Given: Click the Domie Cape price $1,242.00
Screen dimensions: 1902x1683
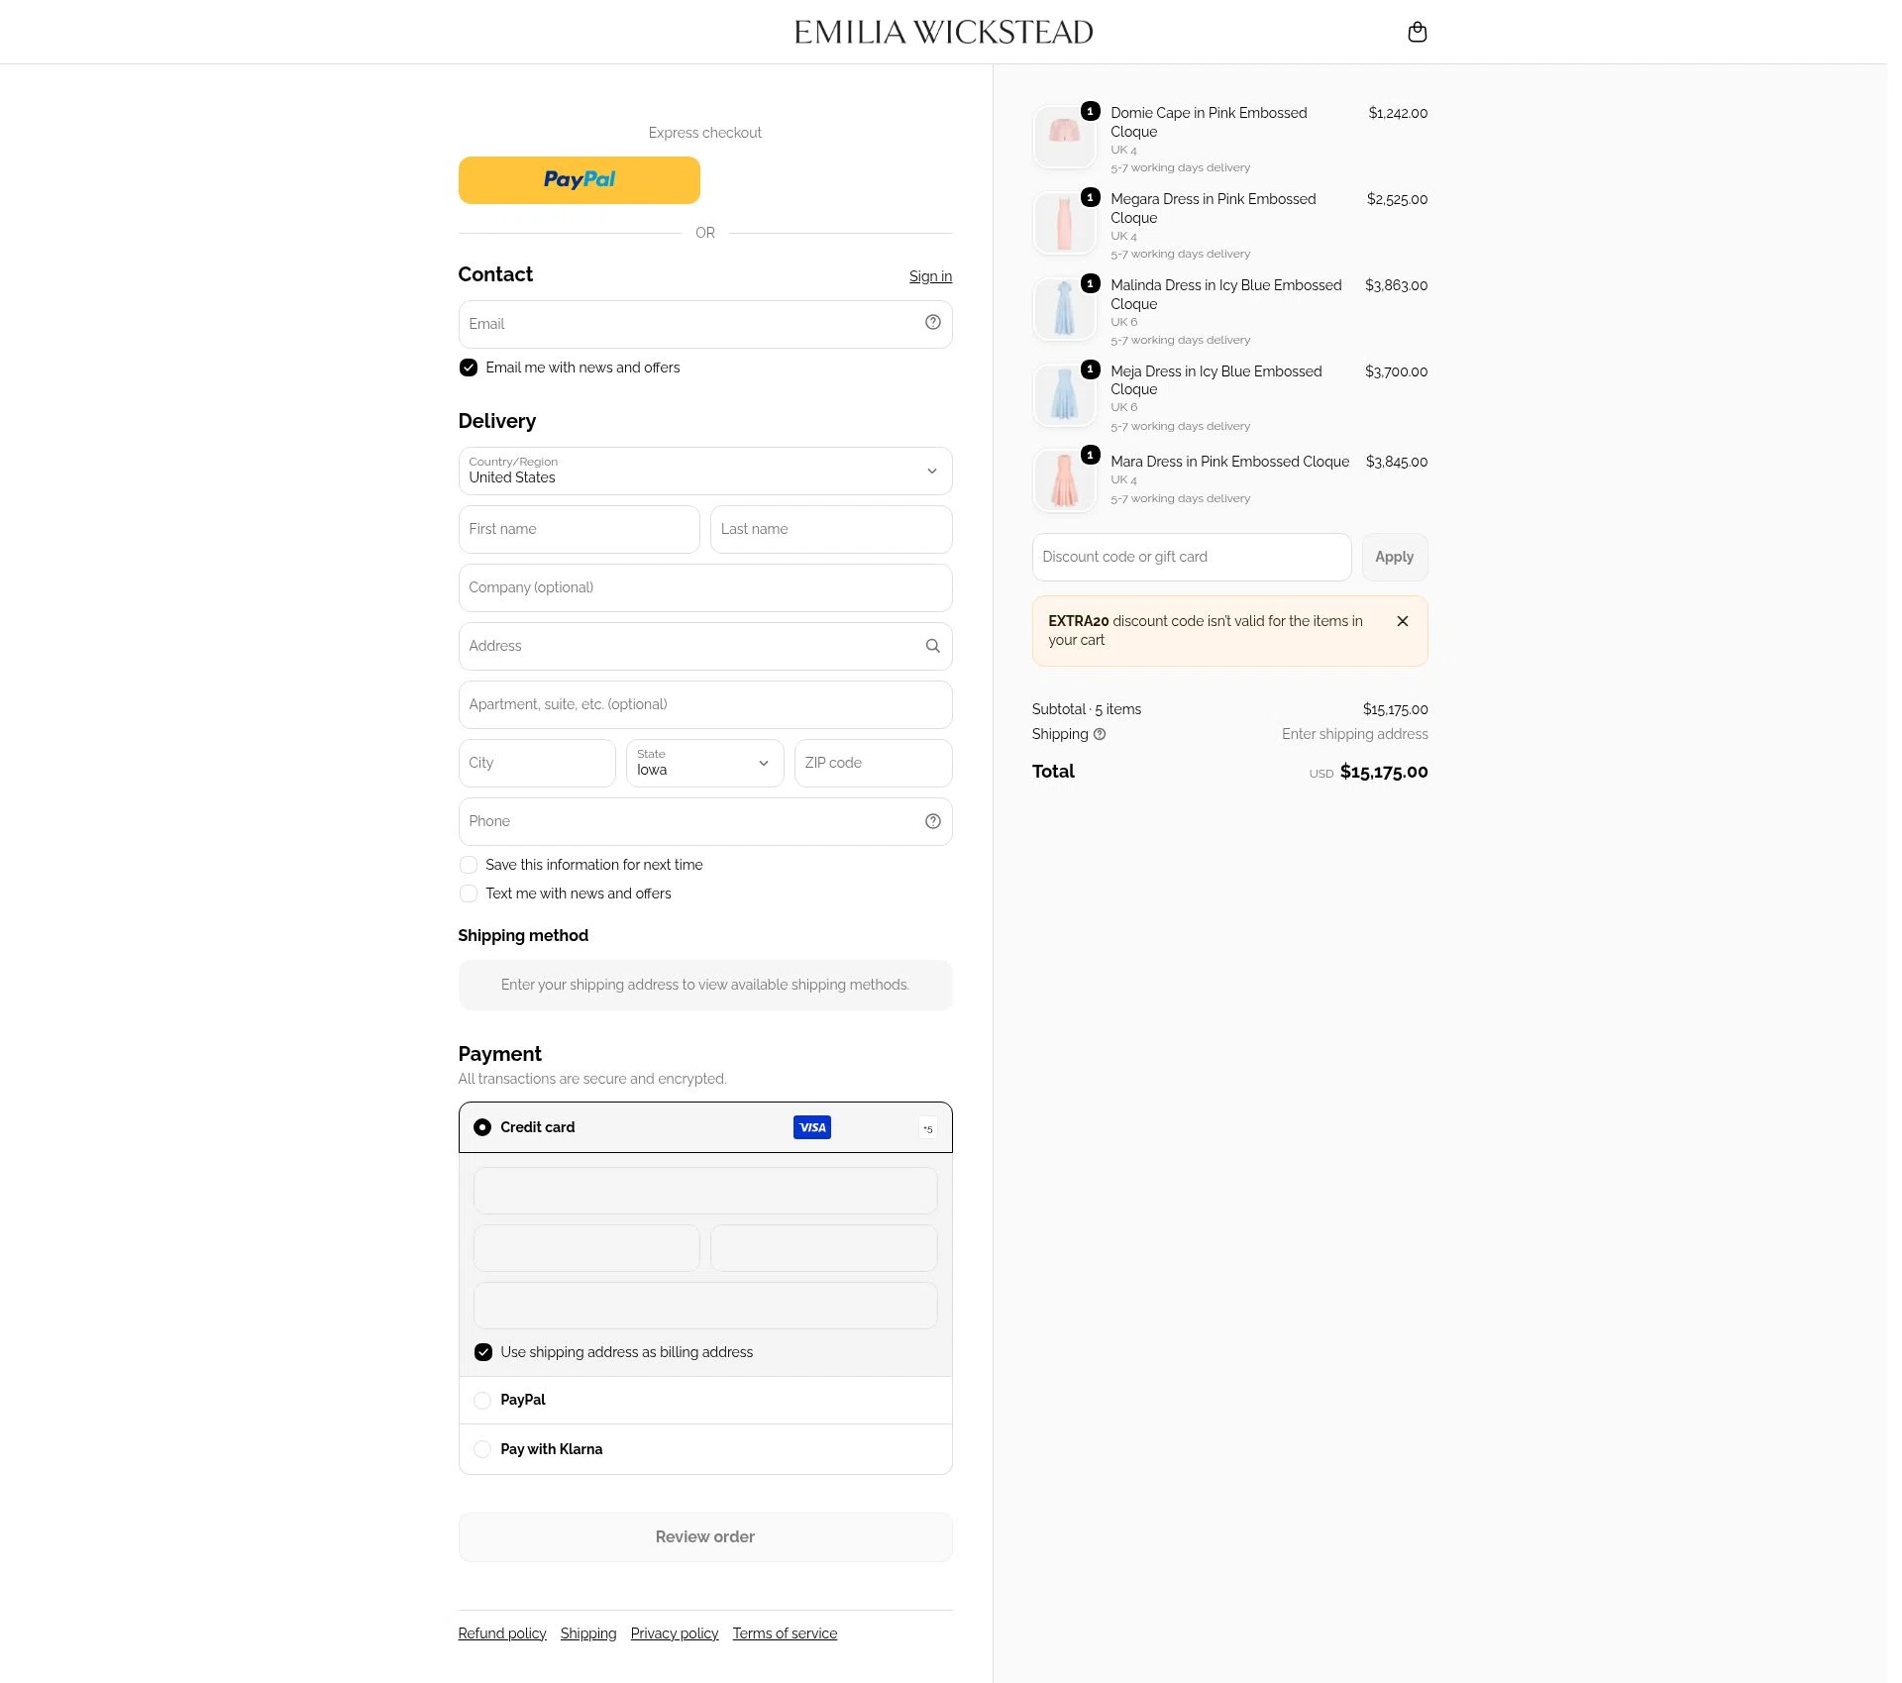Looking at the screenshot, I should [1399, 113].
